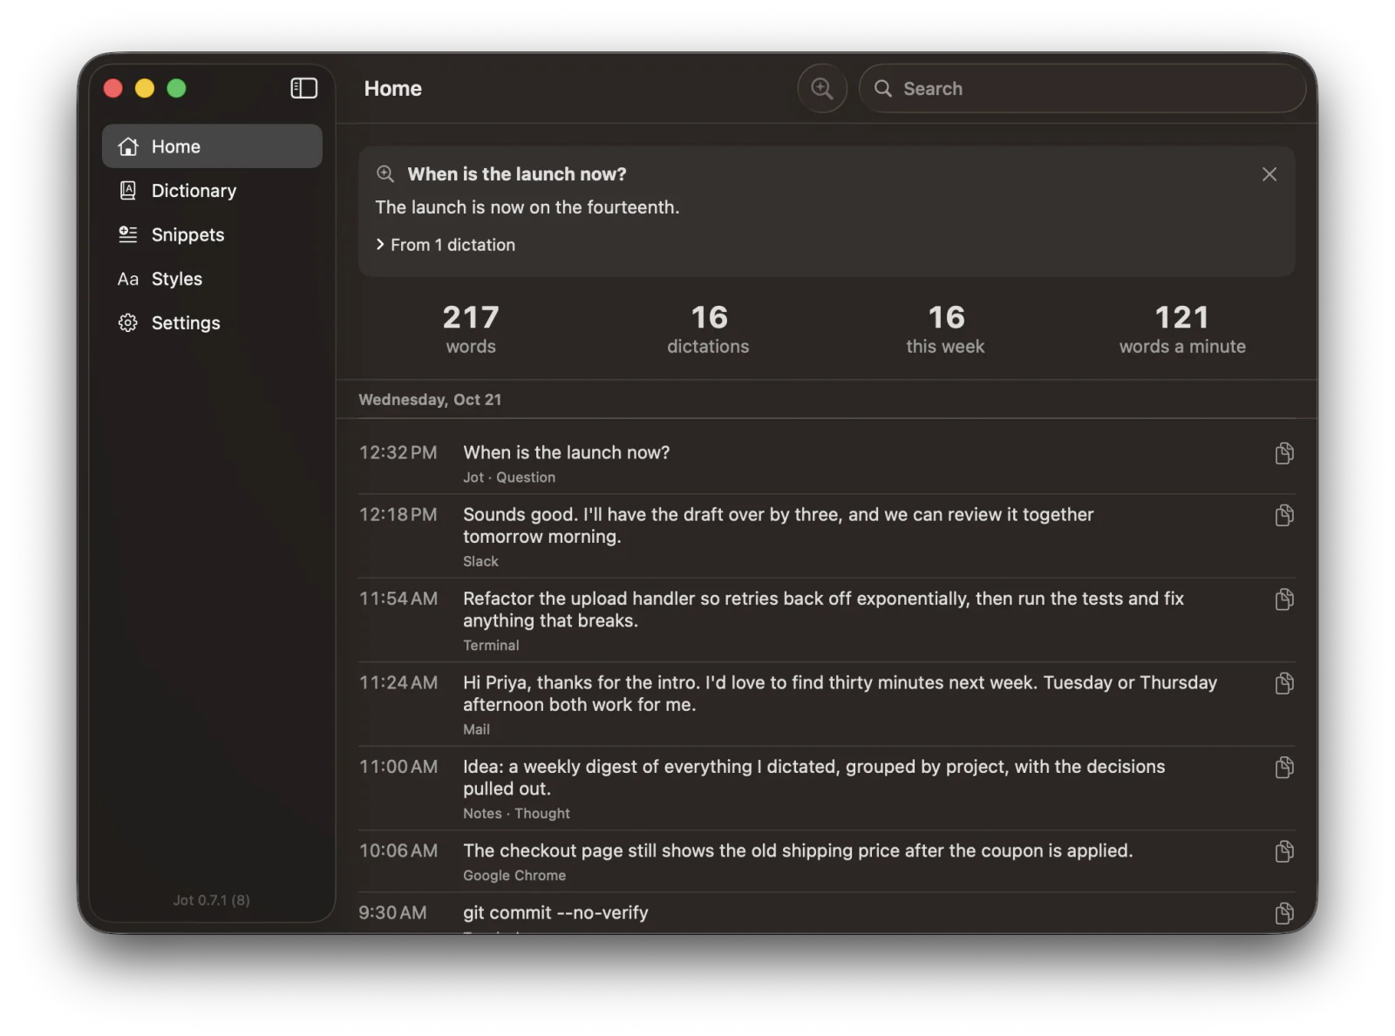This screenshot has width=1395, height=1036.
Task: Click the Styles Aa icon
Action: [x=128, y=279]
